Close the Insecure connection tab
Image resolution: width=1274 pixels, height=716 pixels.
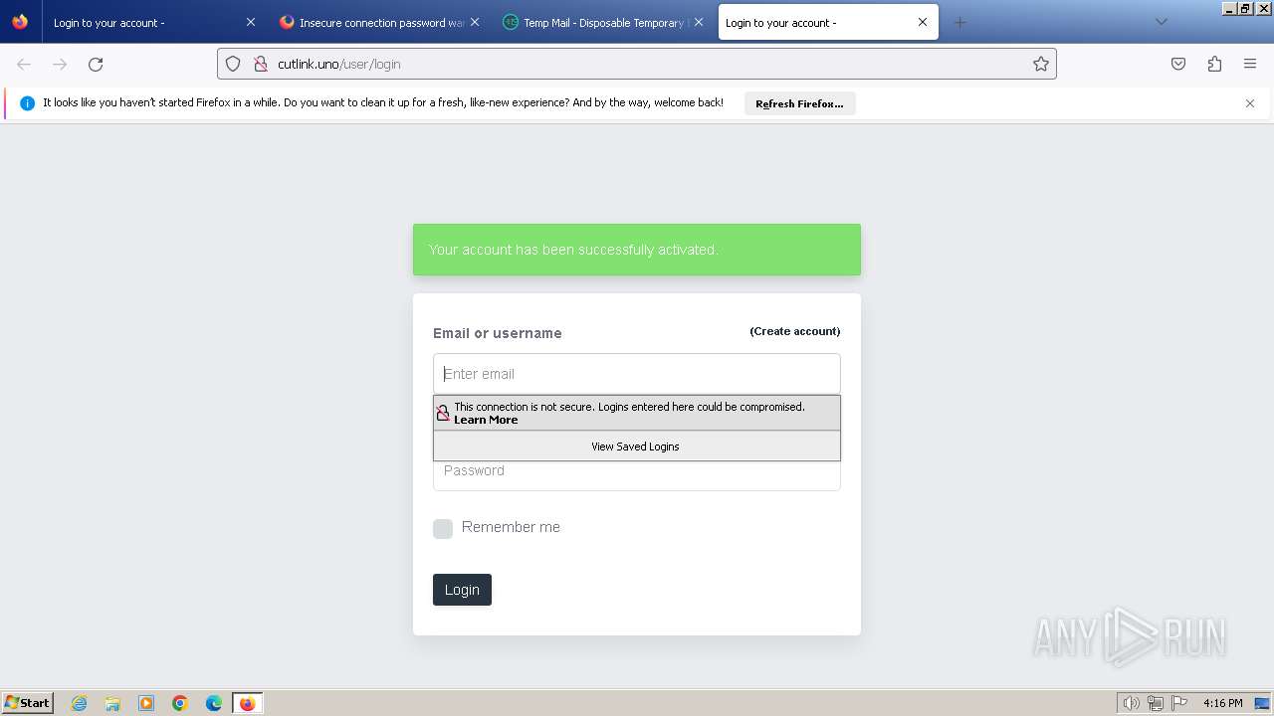coord(475,22)
